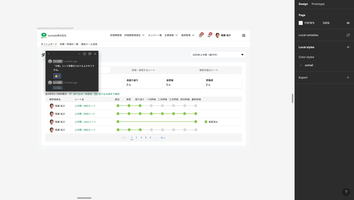The image size is (354, 200).
Task: Click the 未評価 count card
Action: point(183,83)
